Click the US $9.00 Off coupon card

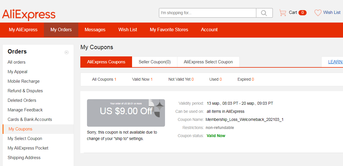(126, 113)
